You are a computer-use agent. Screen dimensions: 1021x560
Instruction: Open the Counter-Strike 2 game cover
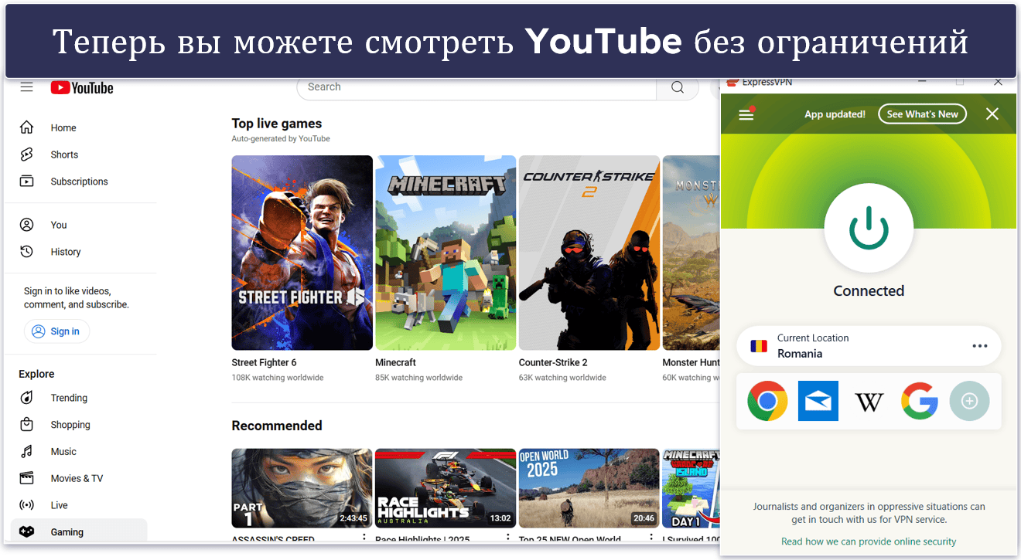(x=589, y=253)
